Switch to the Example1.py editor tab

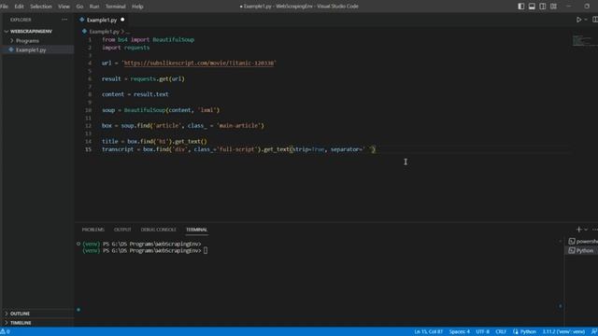[x=102, y=20]
